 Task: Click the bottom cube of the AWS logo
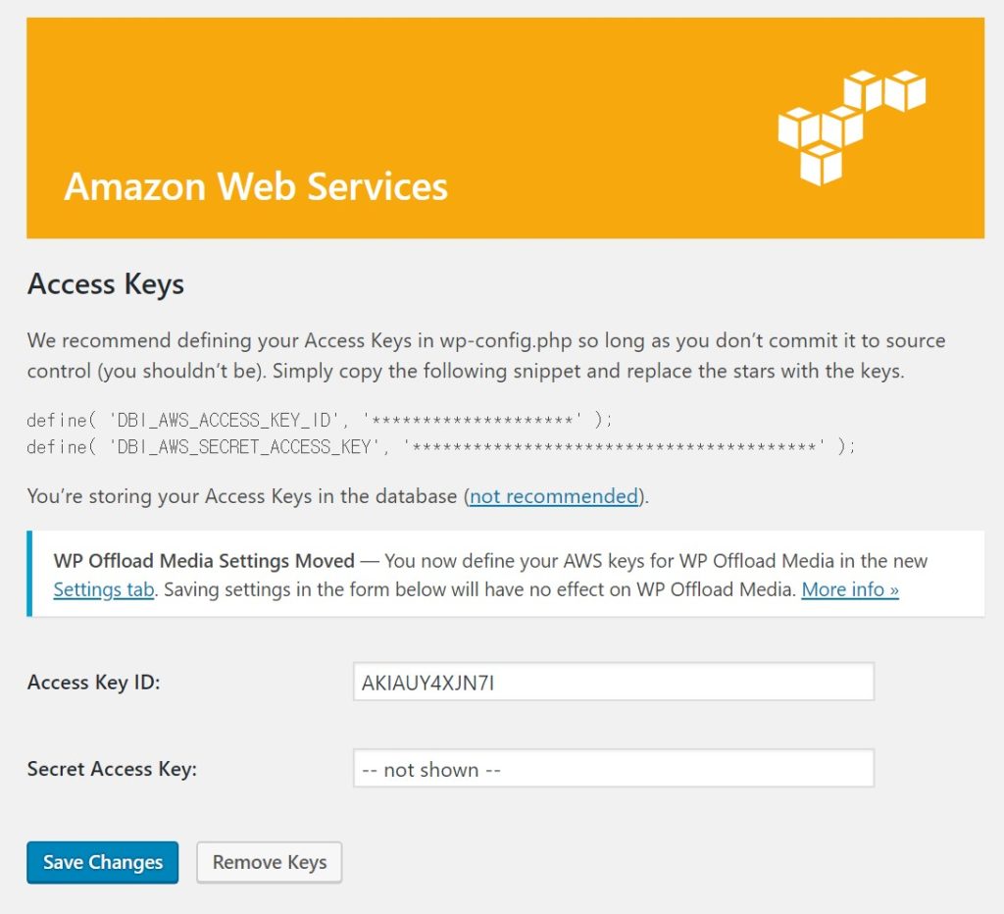click(x=822, y=164)
